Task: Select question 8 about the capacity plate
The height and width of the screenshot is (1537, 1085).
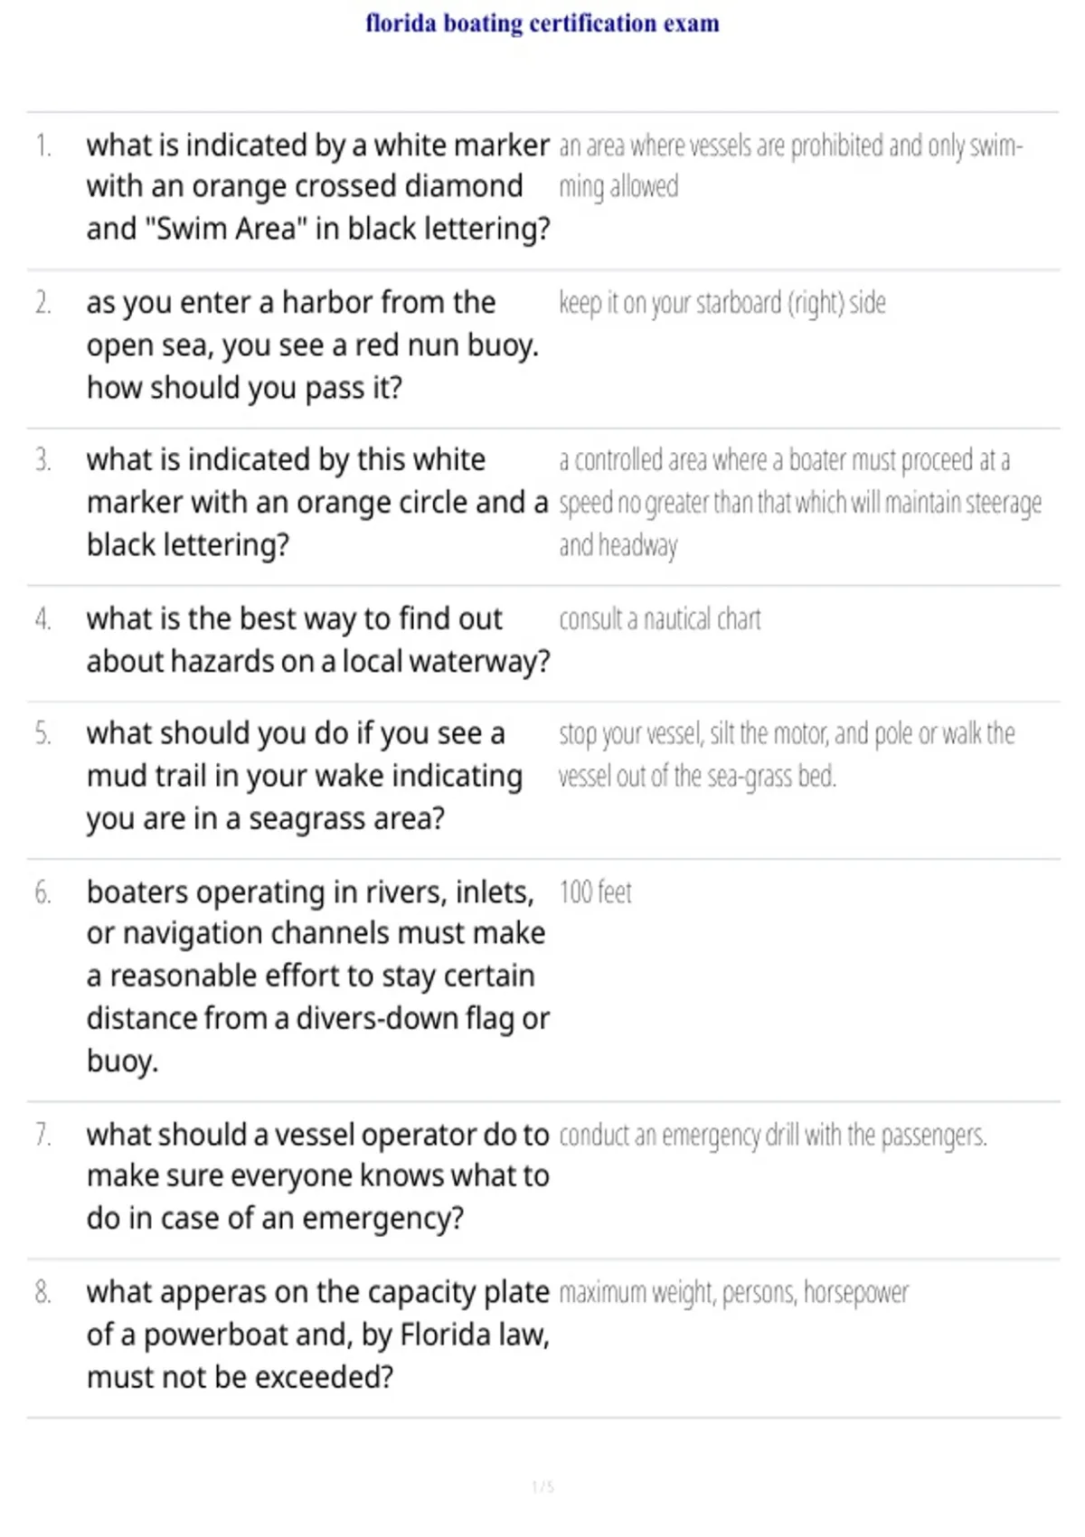Action: point(318,1334)
